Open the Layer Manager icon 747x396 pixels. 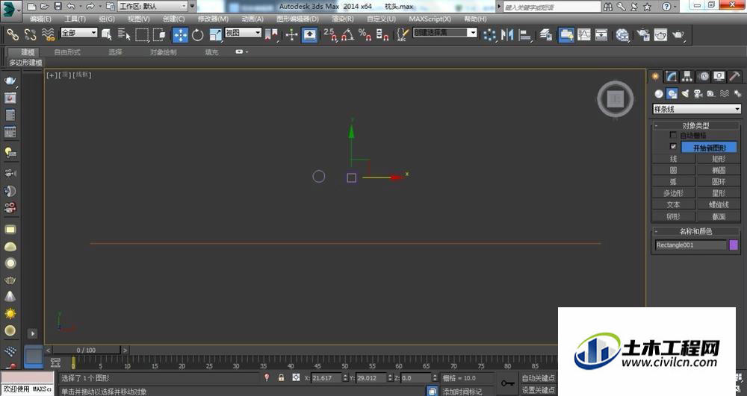click(x=546, y=35)
